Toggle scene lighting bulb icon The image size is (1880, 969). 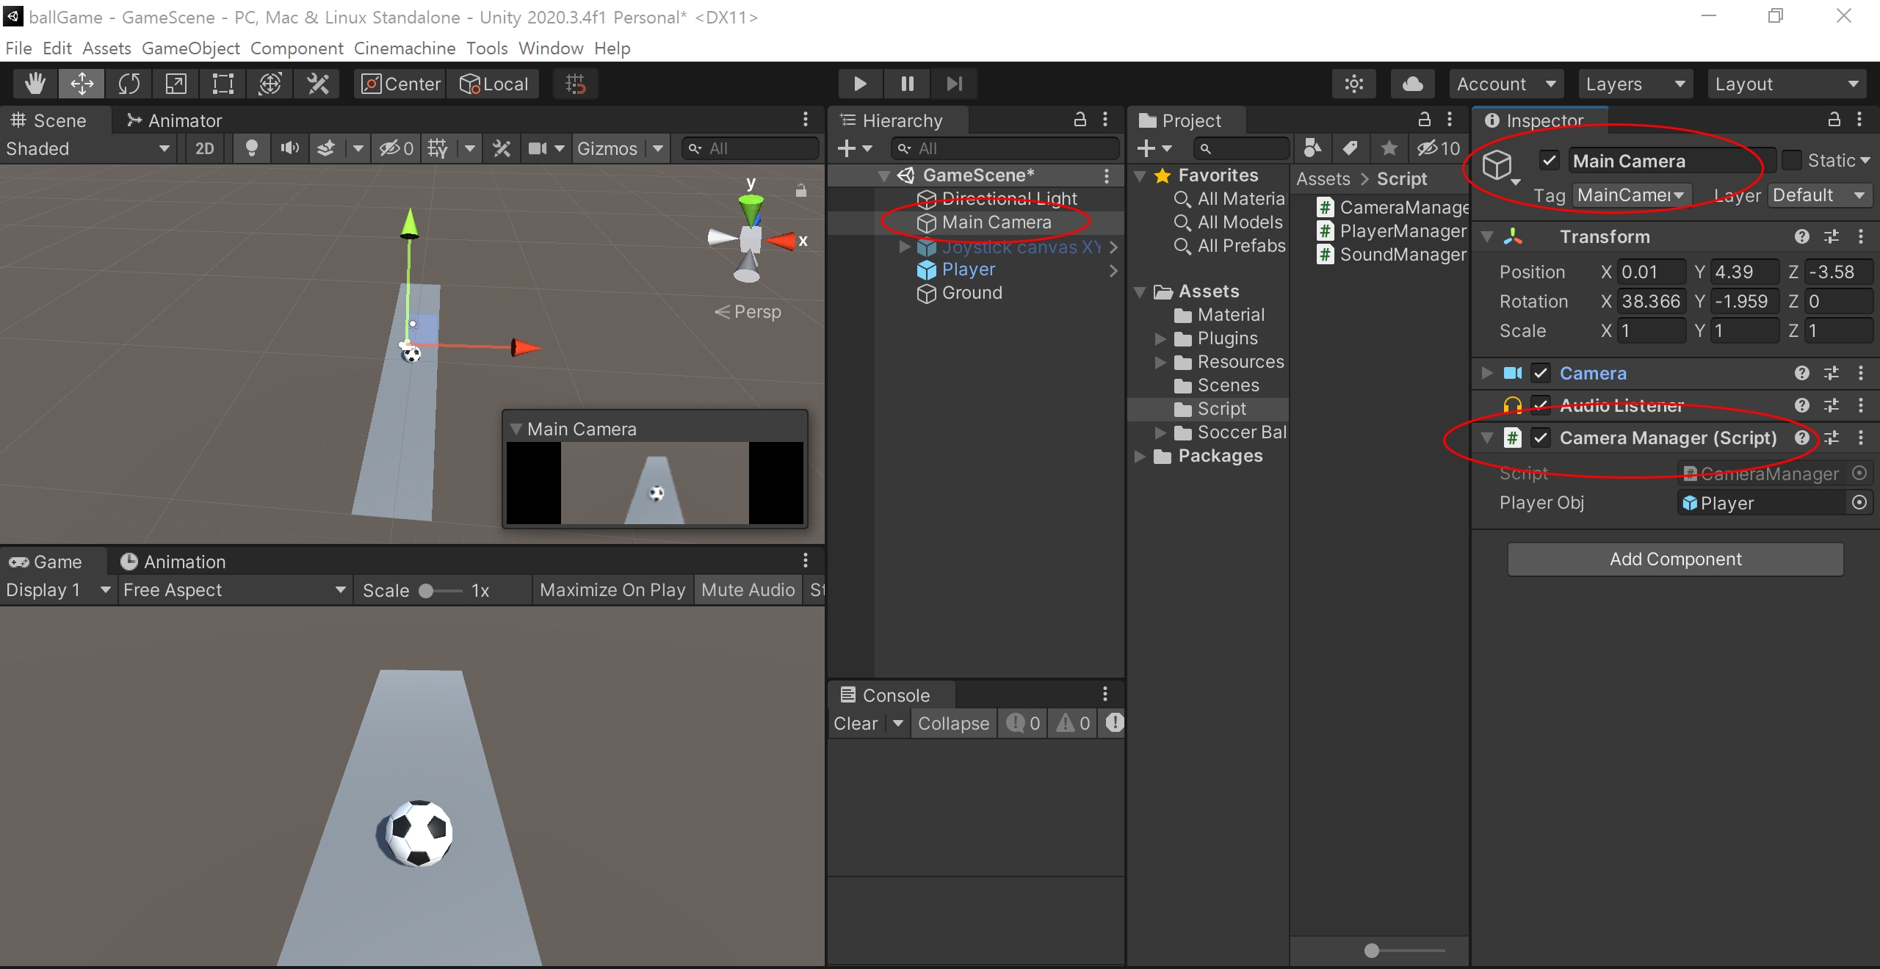[251, 148]
